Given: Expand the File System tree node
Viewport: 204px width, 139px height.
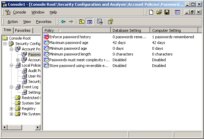Looking at the screenshot, I should (12, 114).
